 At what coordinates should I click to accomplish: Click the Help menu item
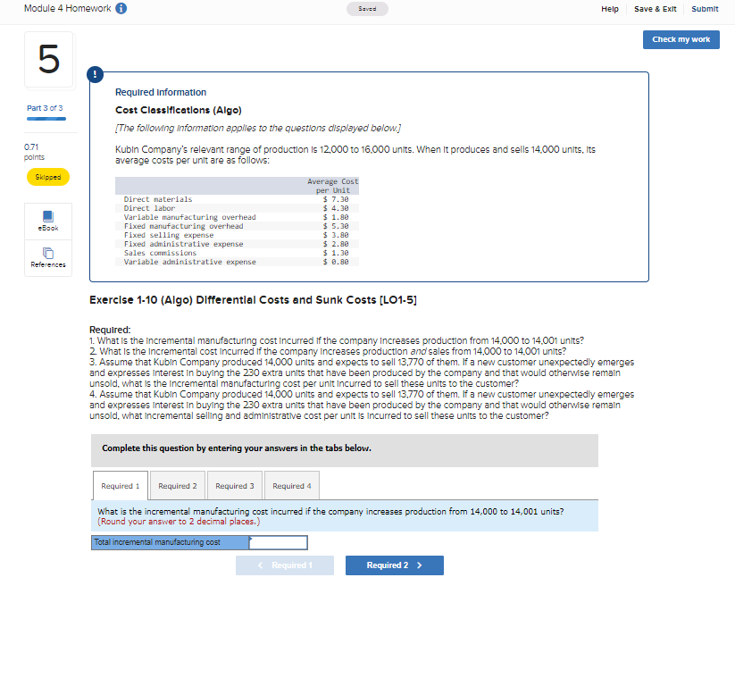[x=609, y=8]
